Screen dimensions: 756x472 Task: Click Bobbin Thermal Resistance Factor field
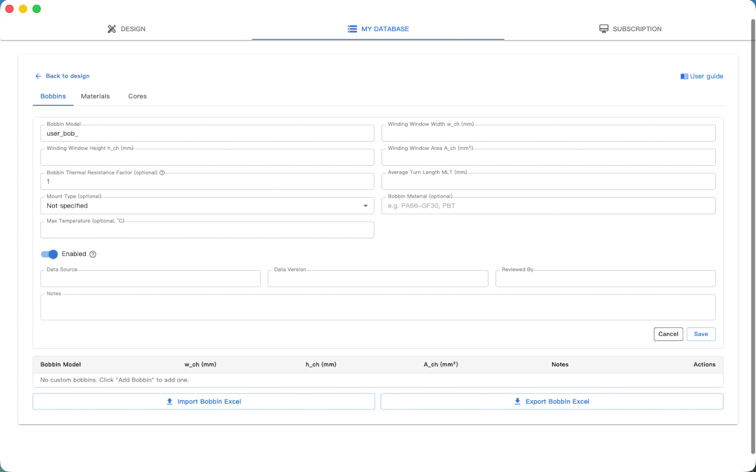pos(207,182)
